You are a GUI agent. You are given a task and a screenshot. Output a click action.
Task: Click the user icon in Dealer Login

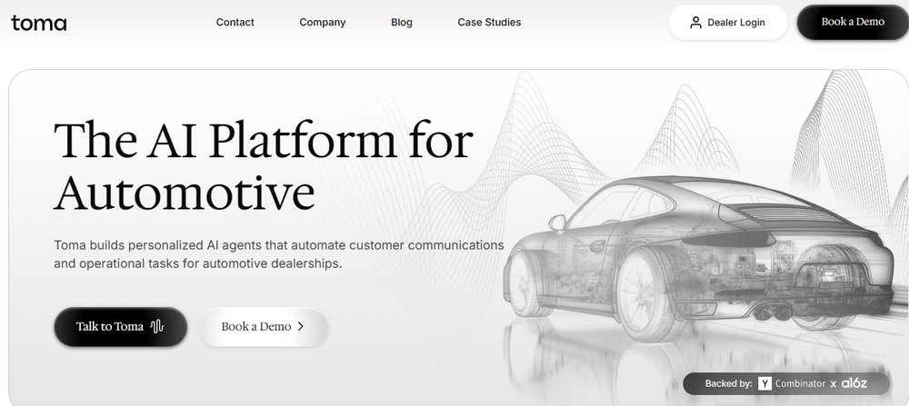(695, 23)
